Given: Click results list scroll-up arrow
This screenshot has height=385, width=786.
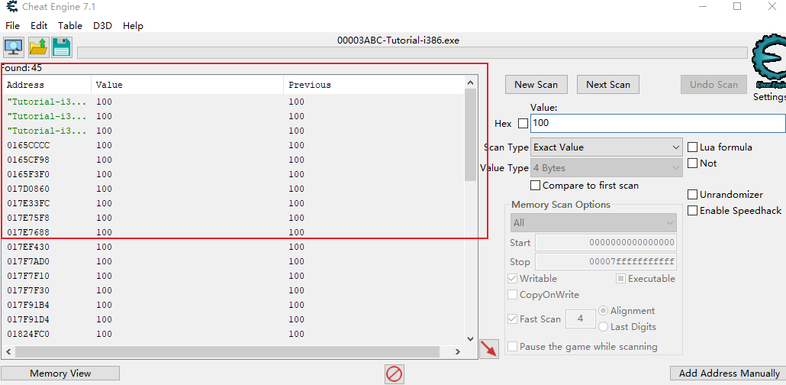Looking at the screenshot, I should tap(470, 82).
